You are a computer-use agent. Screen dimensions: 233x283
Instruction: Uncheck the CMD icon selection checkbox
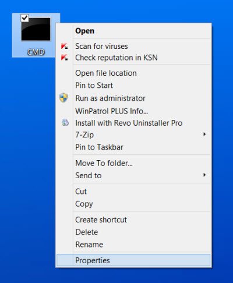tap(24, 18)
